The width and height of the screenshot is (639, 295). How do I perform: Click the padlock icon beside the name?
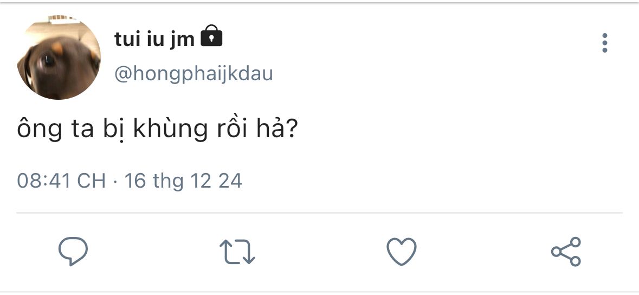pyautogui.click(x=212, y=36)
